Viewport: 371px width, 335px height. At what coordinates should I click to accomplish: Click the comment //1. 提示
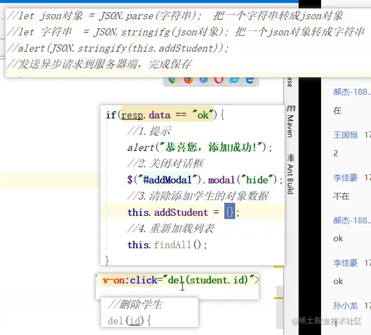click(x=149, y=131)
